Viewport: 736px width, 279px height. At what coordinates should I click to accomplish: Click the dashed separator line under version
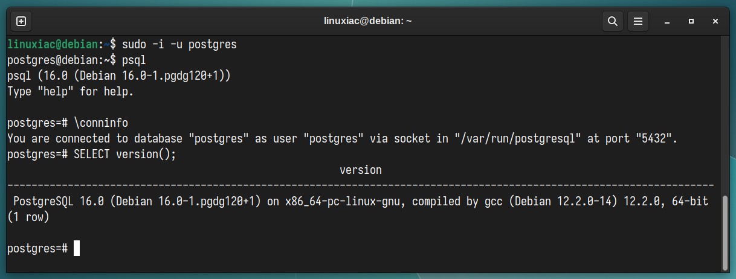(361, 186)
